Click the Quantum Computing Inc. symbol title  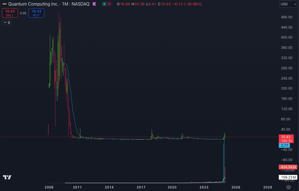click(x=33, y=4)
